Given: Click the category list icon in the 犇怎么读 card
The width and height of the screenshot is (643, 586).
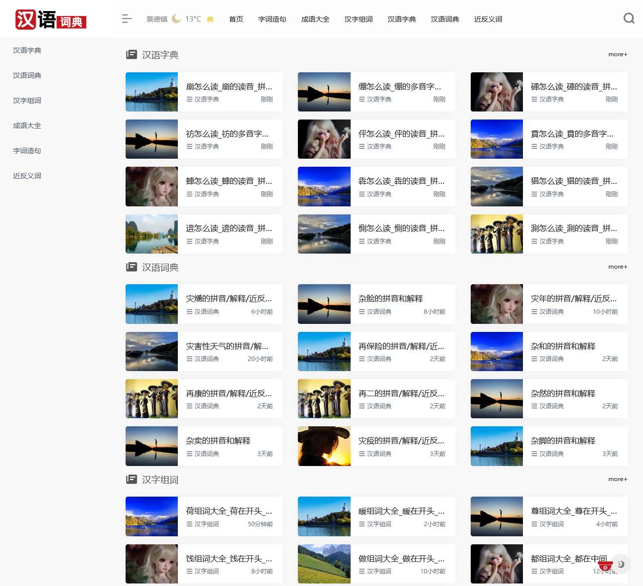Looking at the screenshot, I should pos(362,194).
